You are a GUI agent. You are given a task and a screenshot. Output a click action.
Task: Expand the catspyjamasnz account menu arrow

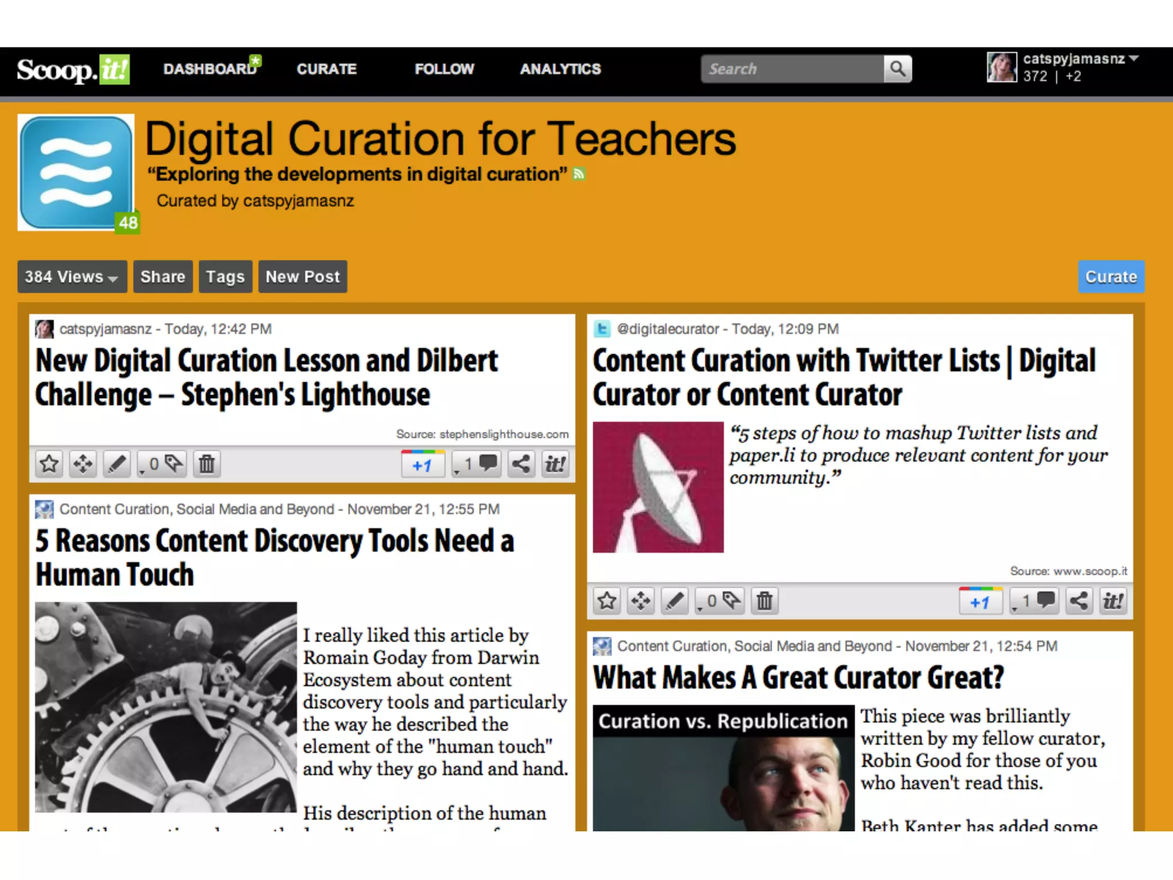(1133, 58)
